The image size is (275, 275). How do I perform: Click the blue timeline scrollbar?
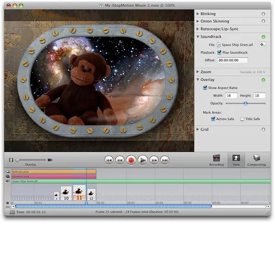[x=113, y=206]
